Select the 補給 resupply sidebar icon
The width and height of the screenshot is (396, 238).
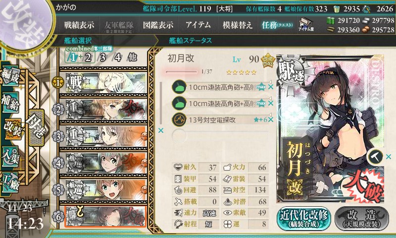click(10, 103)
